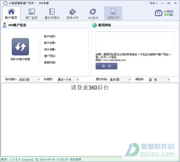Click inside the 集团网址 text box
The image size is (180, 162).
coord(135,41)
